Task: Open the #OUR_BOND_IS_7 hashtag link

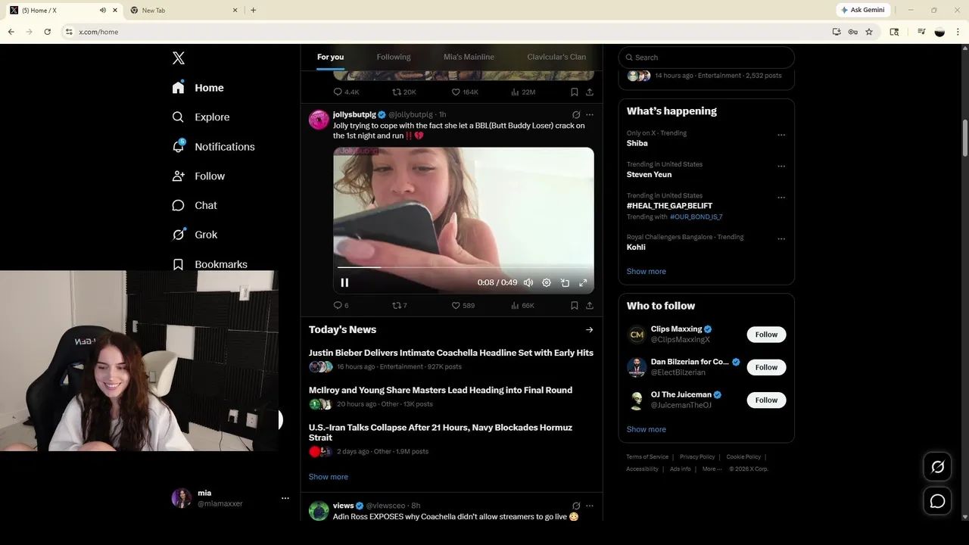Action: click(x=696, y=217)
